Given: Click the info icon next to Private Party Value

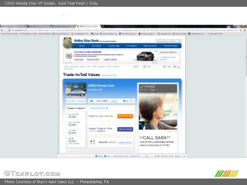Looking at the screenshot, I should click(107, 108).
